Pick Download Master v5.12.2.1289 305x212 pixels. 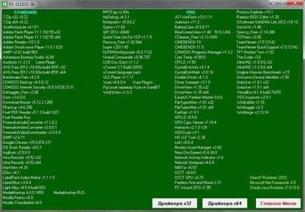pyautogui.click(x=28, y=103)
